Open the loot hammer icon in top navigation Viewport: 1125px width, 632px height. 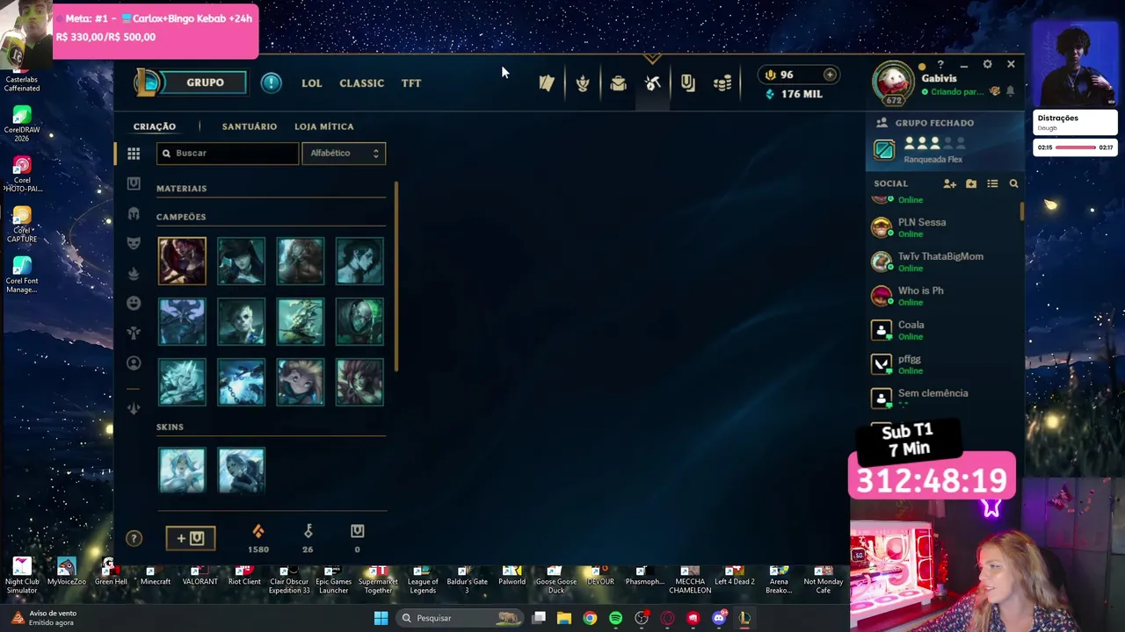652,83
